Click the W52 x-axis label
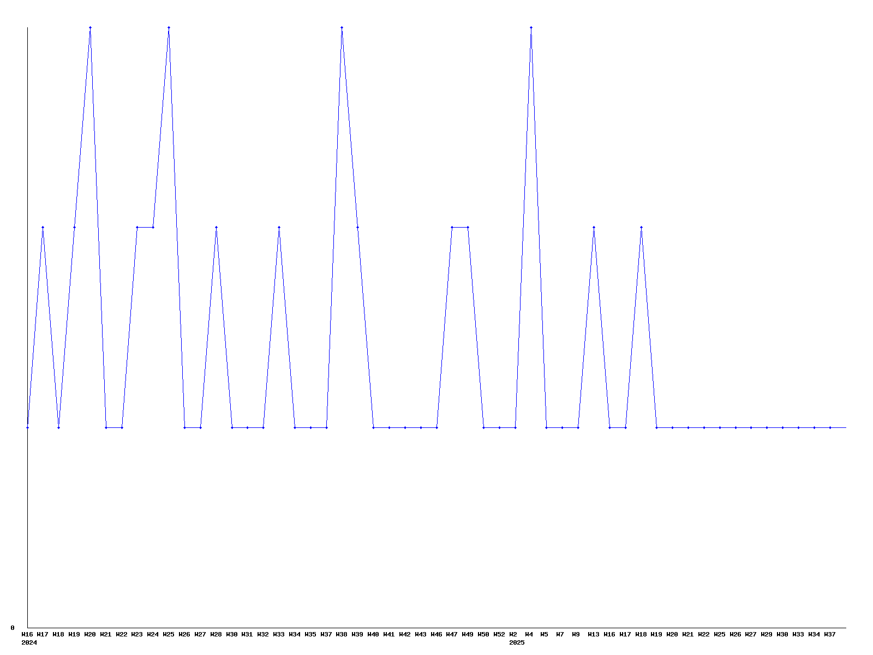873x655 pixels. coord(499,635)
